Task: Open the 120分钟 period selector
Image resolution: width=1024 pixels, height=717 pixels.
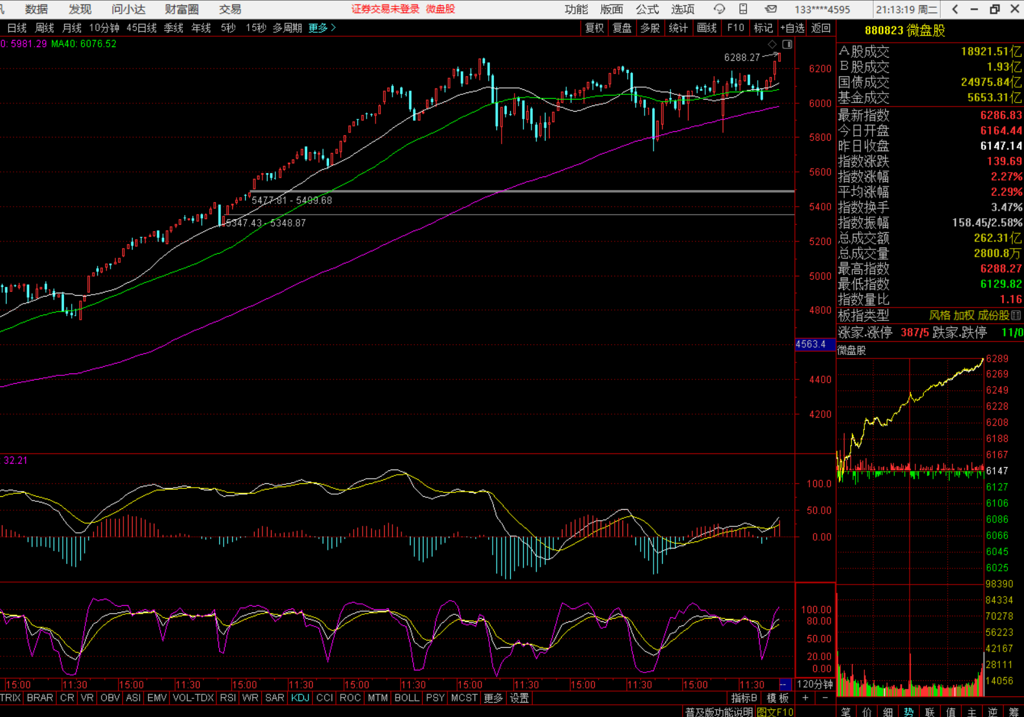Action: pos(815,684)
